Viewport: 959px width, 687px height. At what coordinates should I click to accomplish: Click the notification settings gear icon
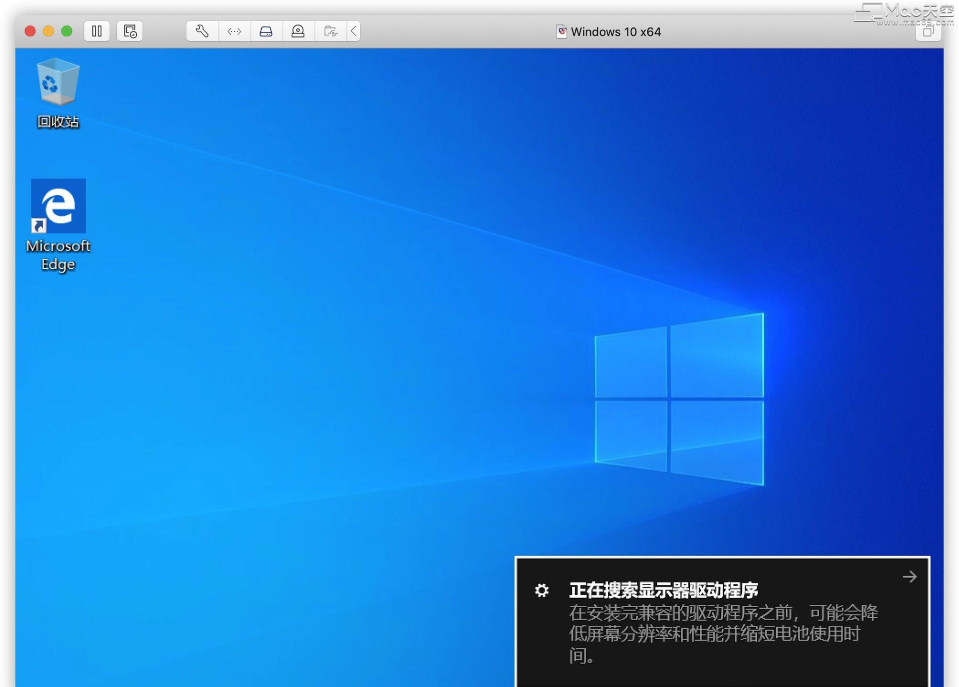[x=542, y=590]
